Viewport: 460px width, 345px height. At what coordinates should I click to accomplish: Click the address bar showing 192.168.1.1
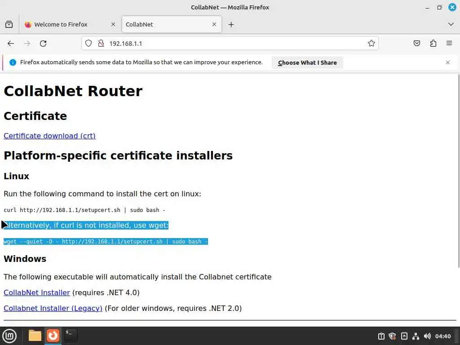pyautogui.click(x=230, y=44)
